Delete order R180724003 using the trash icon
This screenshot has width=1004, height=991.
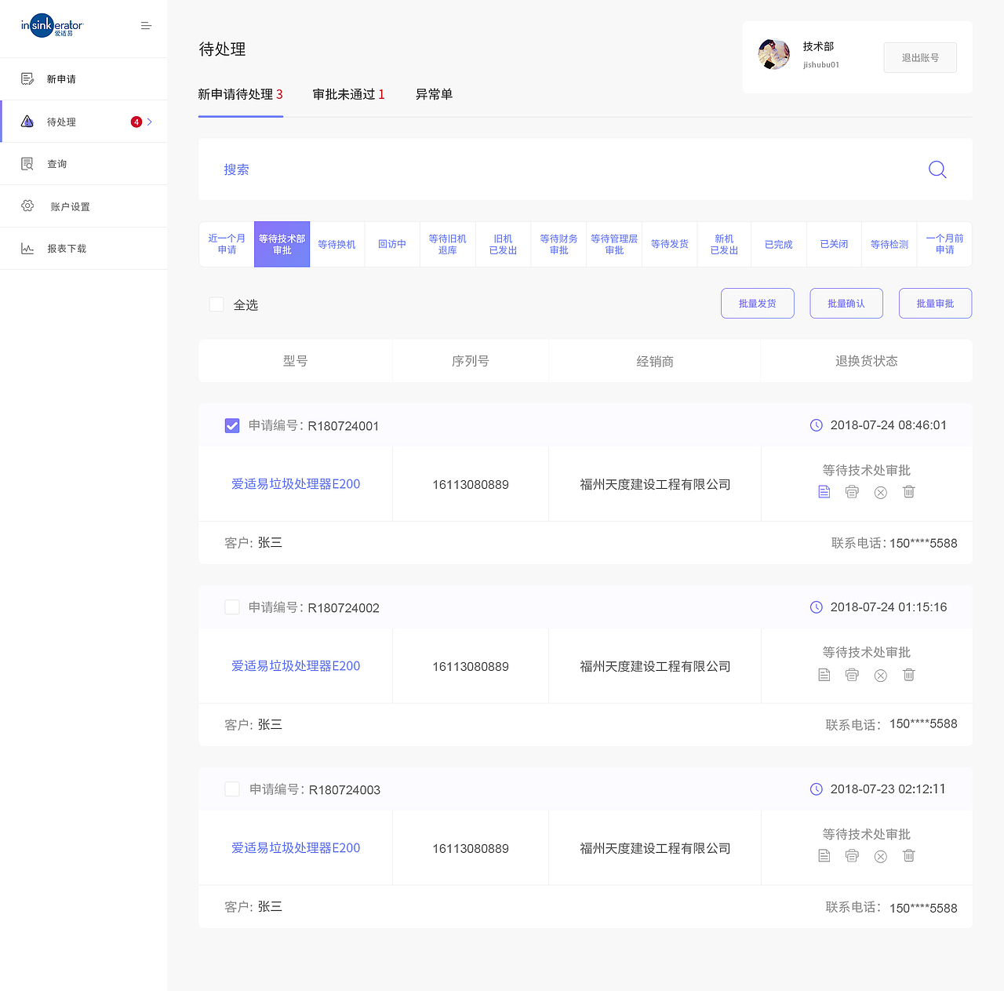(x=908, y=856)
